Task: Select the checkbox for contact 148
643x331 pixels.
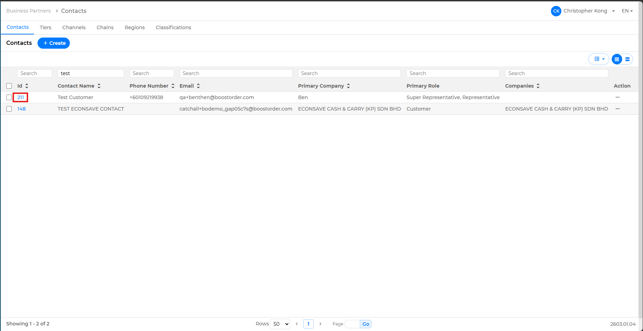Action: click(x=9, y=109)
